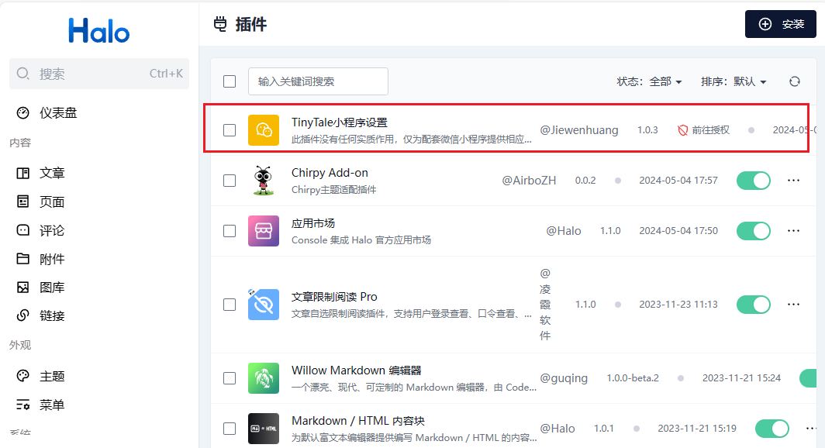Click version 1.0.0-beta.2 text
This screenshot has width=825, height=448.
click(x=633, y=378)
